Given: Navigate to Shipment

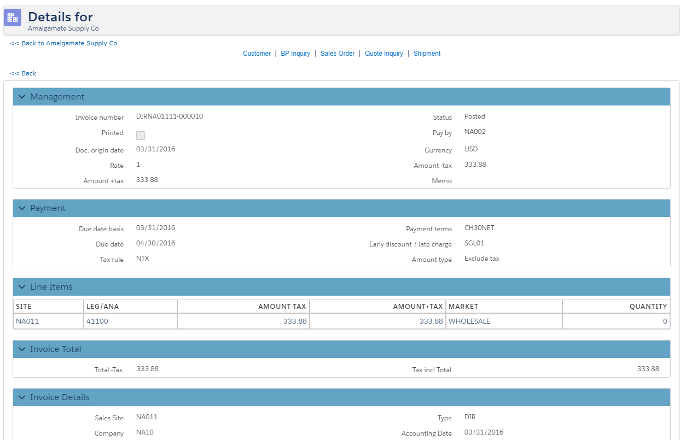Looking at the screenshot, I should [427, 54].
